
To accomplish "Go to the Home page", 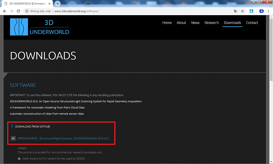I will 167,23.
